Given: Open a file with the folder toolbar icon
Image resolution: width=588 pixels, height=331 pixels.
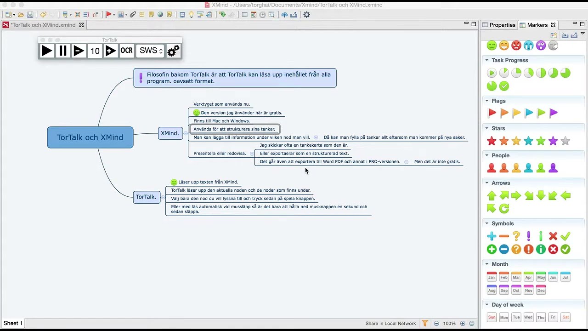Looking at the screenshot, I should 21,15.
